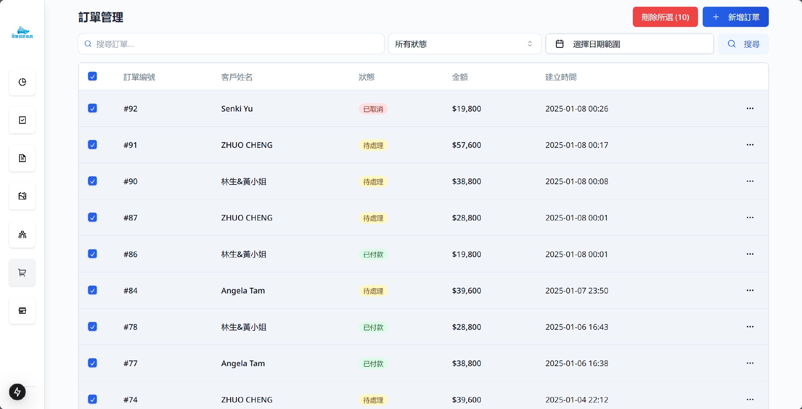This screenshot has width=802, height=409.
Task: Deselect the checkbox for order #84
Action: 92,290
